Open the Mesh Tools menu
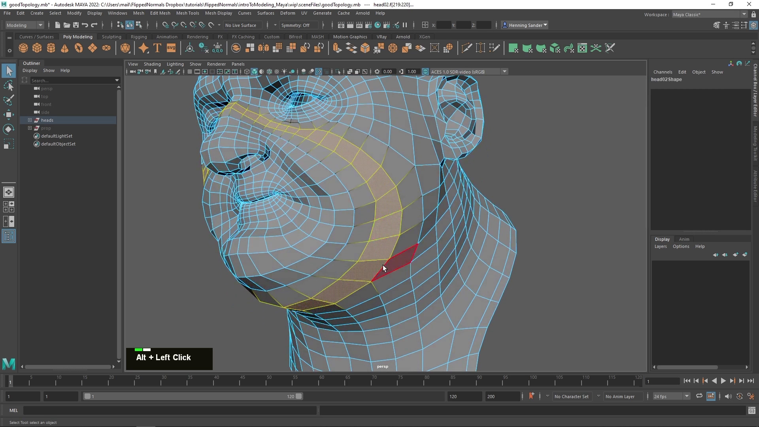759x427 pixels. click(188, 13)
